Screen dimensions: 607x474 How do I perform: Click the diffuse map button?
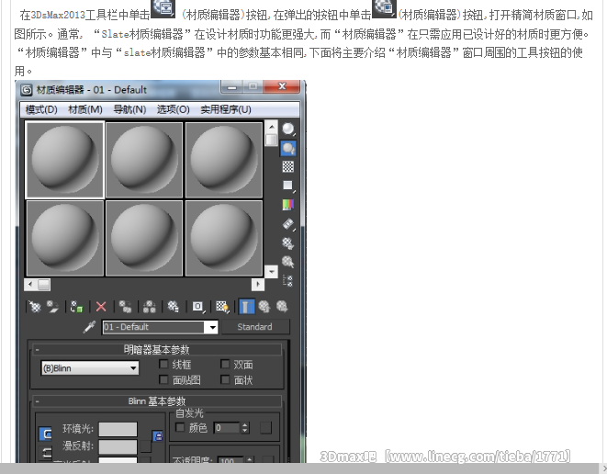click(146, 446)
